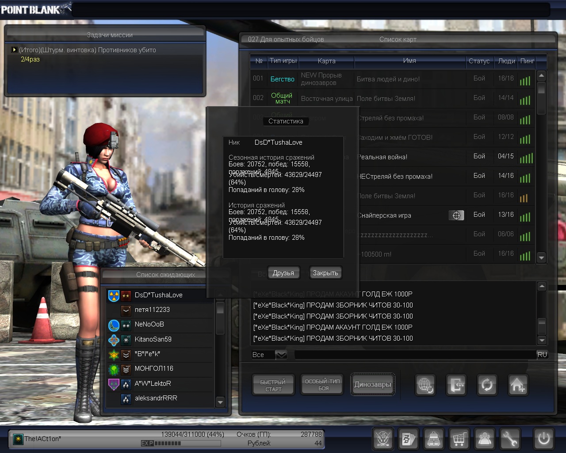Sort rooms by the Карта column header

pyautogui.click(x=326, y=61)
